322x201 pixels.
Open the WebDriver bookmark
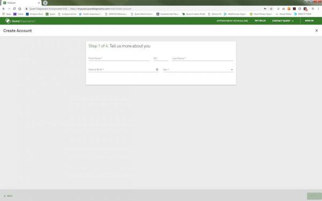point(235,14)
